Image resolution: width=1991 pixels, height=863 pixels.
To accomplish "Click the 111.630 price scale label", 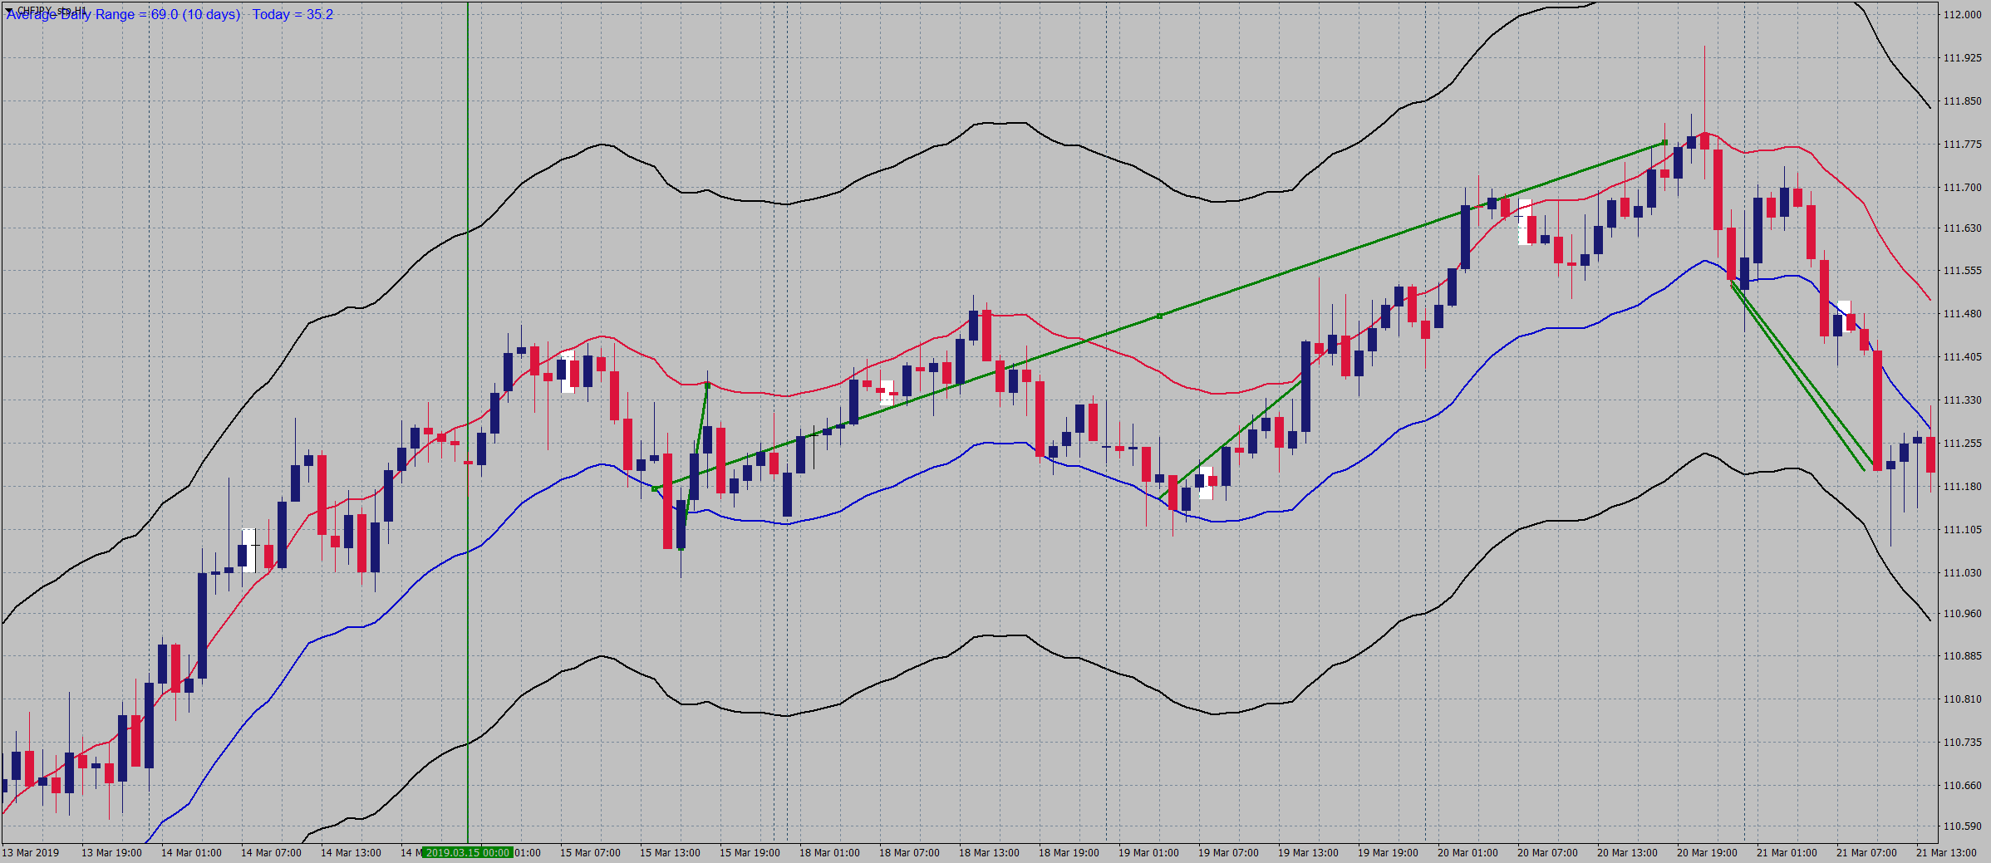I will click(1962, 228).
